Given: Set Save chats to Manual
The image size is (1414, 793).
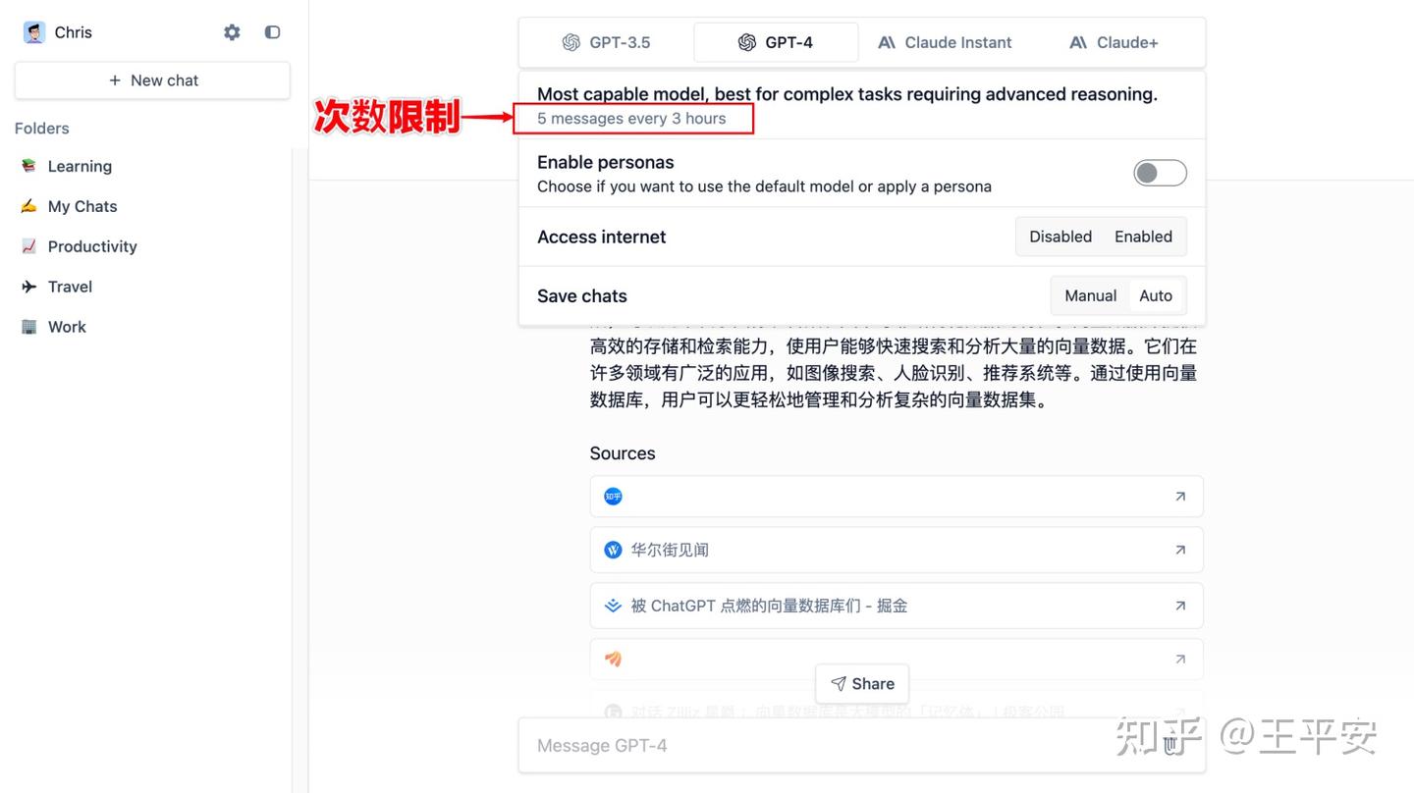Looking at the screenshot, I should tap(1090, 295).
